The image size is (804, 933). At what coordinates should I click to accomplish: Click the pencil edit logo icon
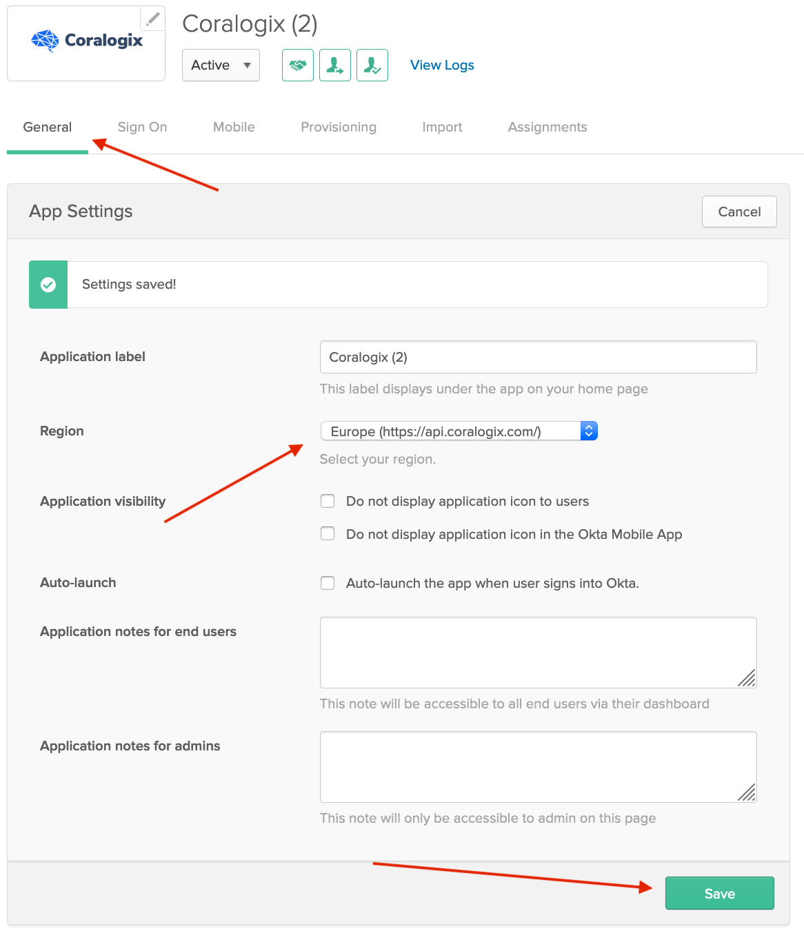(x=152, y=19)
